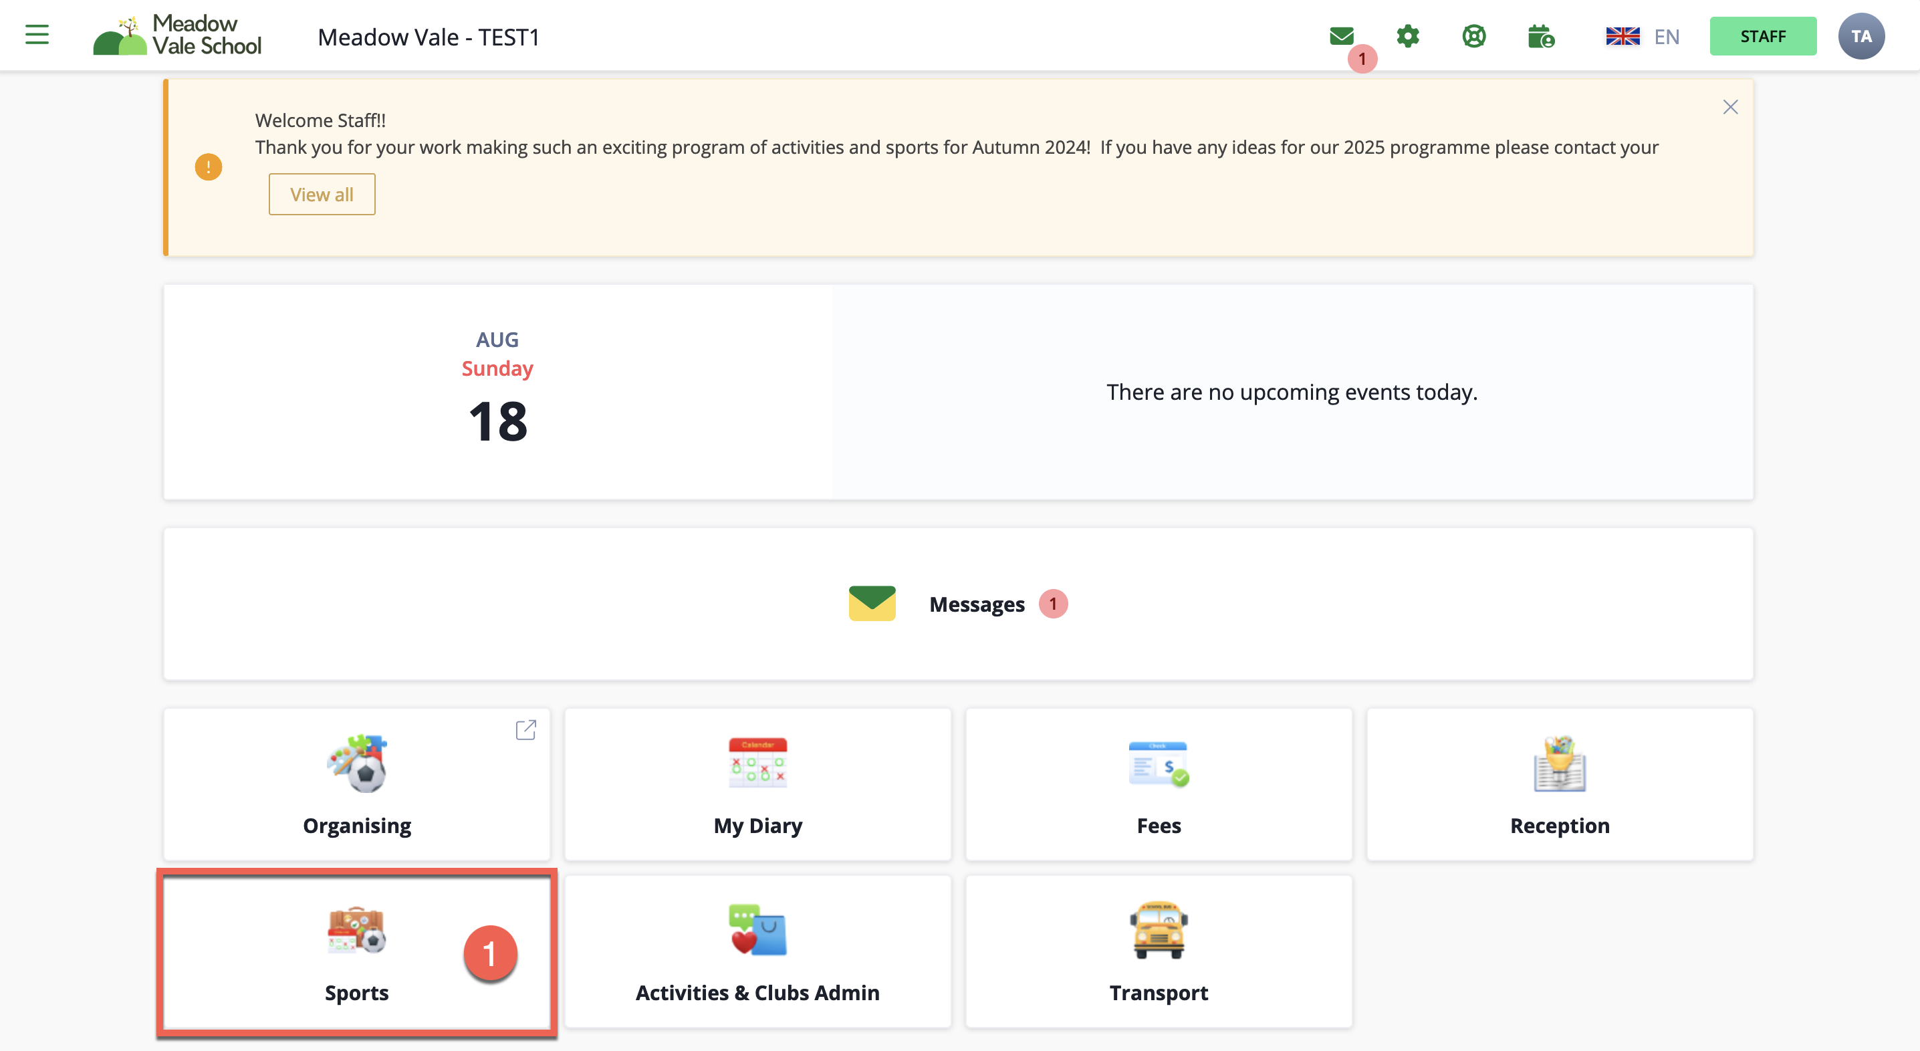
Task: Click the 'Welcome Staff!!' heading text
Action: [320, 120]
